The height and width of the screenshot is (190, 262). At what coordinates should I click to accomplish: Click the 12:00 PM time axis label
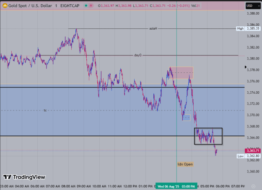click(x=130, y=186)
